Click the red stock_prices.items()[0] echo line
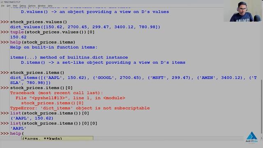Viewport: 263px width, 148px height. [x=52, y=103]
